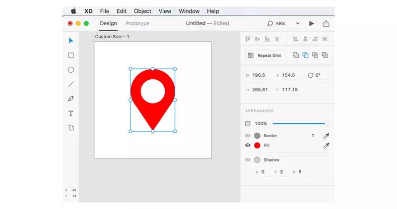Open the Apple system menu

pos(73,11)
